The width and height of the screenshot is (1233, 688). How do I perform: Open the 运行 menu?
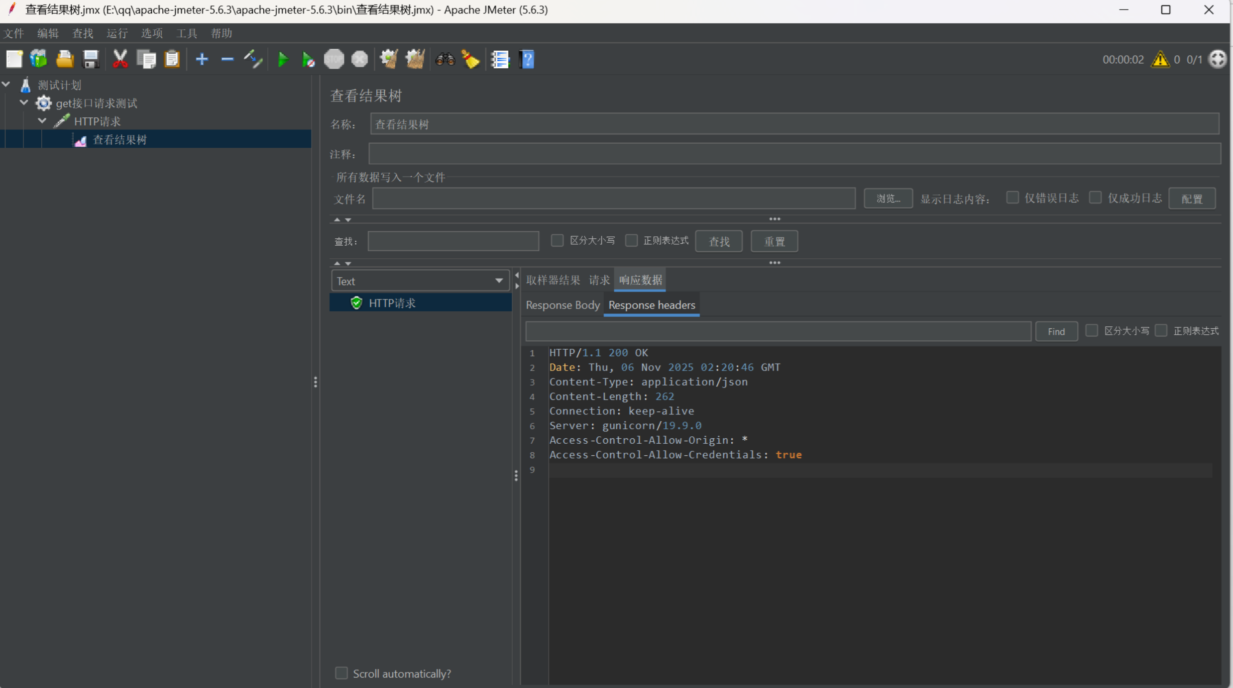pos(117,33)
